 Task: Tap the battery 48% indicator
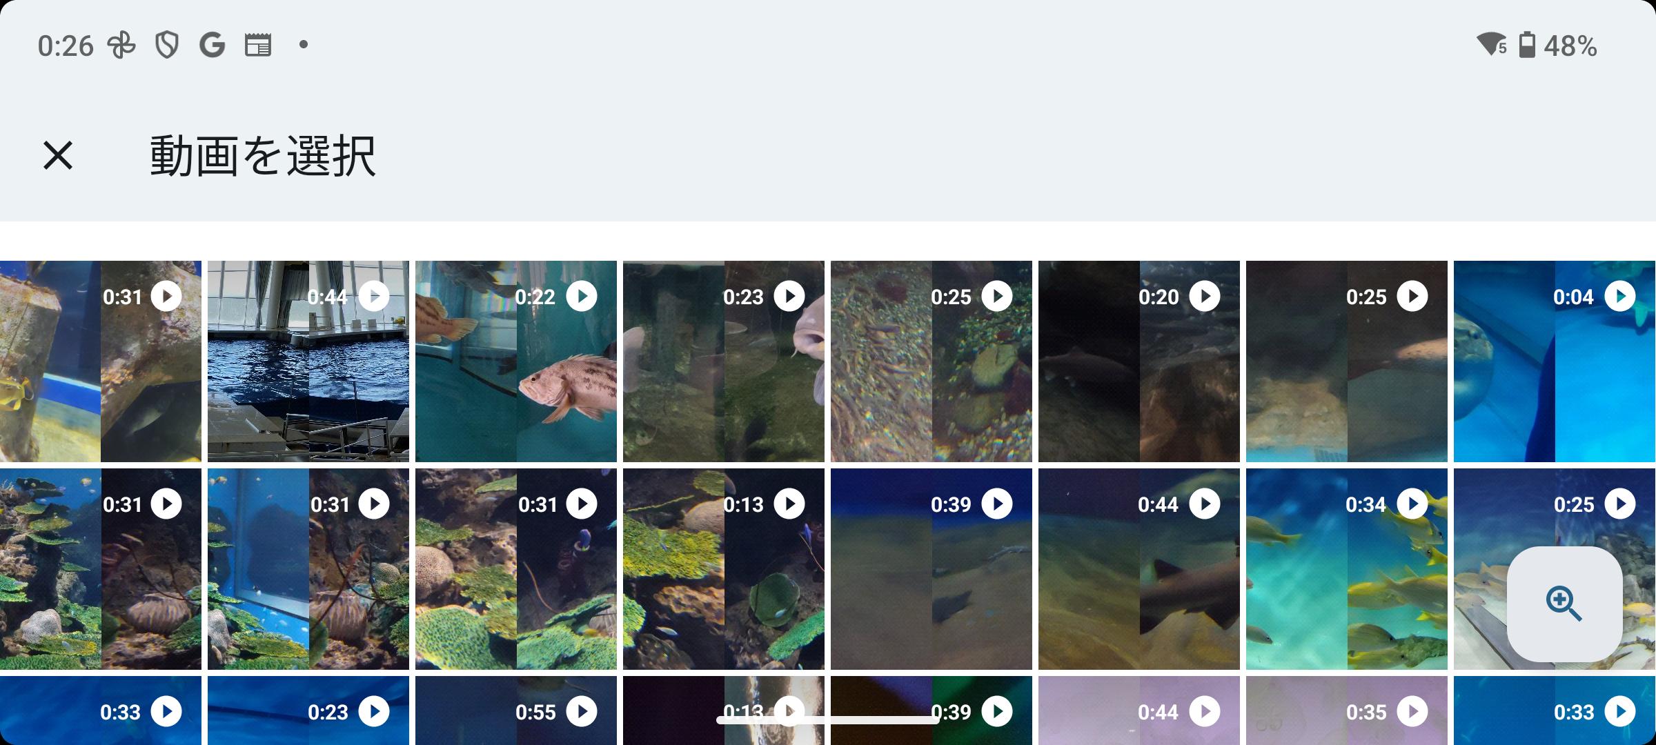pos(1558,46)
